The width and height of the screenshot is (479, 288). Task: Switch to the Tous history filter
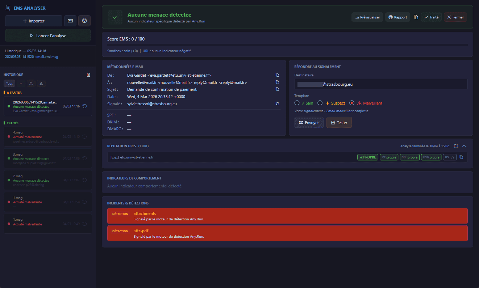(x=9, y=83)
